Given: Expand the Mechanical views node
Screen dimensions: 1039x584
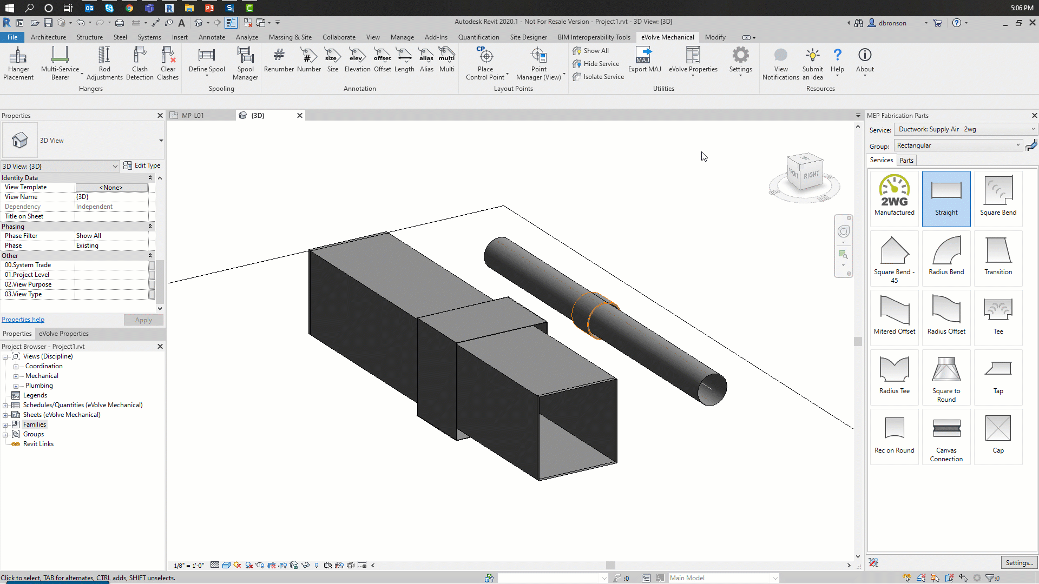Looking at the screenshot, I should (16, 376).
